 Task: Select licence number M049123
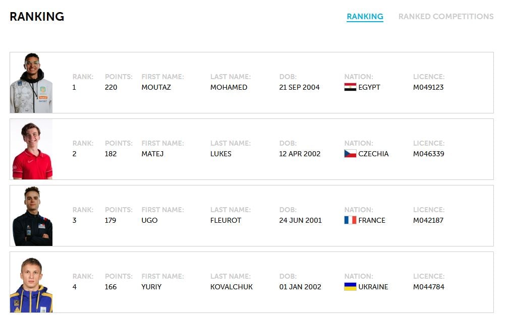pos(428,87)
